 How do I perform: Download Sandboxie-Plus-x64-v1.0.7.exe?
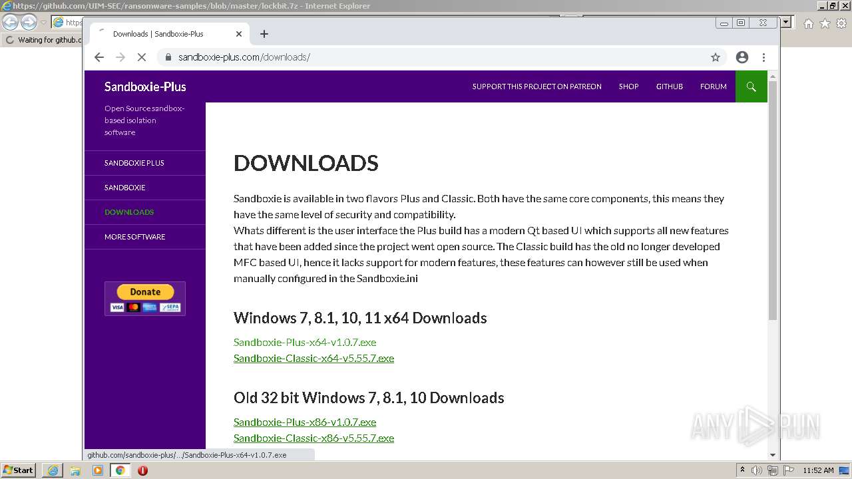(305, 342)
